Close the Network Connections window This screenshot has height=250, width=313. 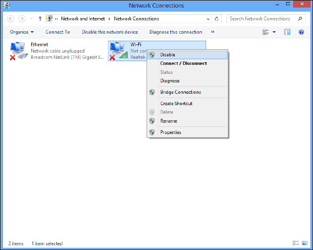pos(302,4)
